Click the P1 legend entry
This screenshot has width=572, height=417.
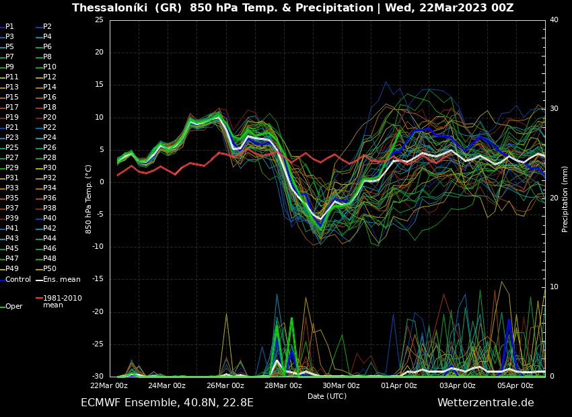pos(9,27)
